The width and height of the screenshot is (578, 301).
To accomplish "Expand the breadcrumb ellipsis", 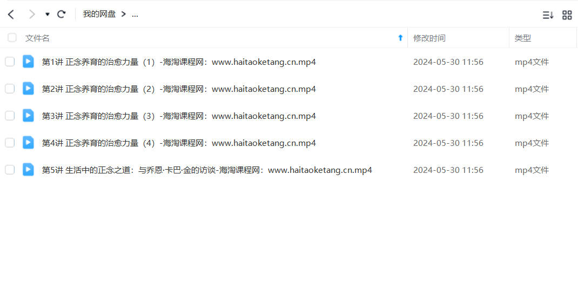I will tap(135, 15).
